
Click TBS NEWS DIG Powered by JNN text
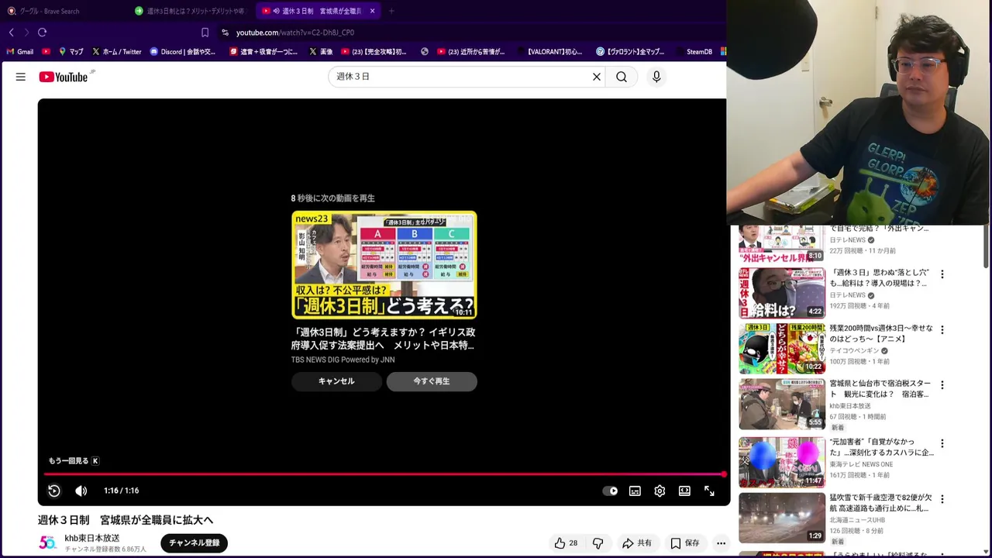click(343, 360)
